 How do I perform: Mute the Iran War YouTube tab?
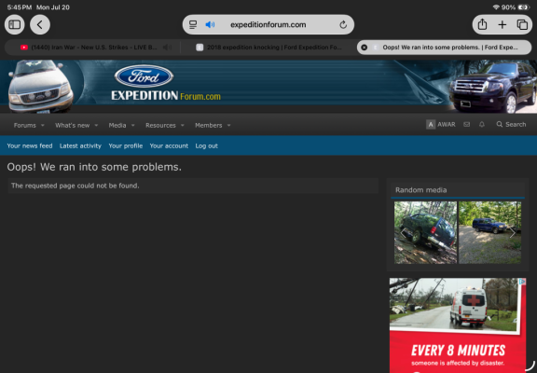pyautogui.click(x=168, y=48)
